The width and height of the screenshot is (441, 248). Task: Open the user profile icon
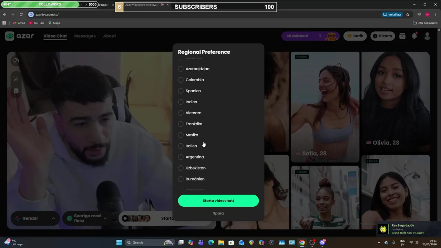tap(427, 36)
